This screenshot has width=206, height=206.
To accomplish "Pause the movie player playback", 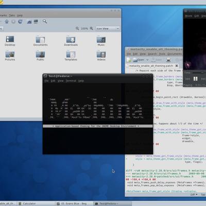I will (x=195, y=79).
